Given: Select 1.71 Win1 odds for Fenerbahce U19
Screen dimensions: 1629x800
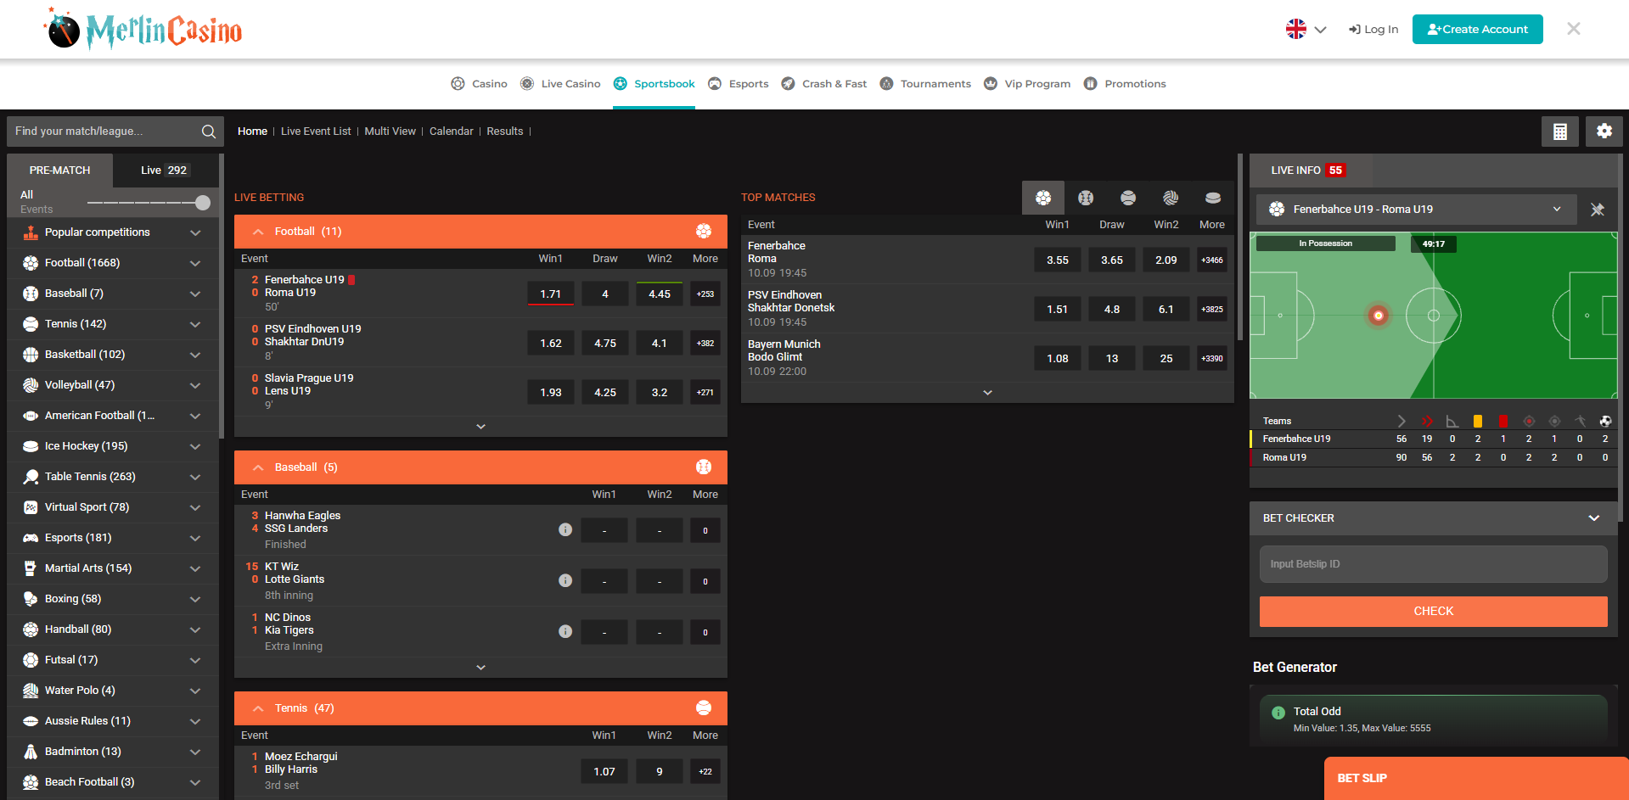Looking at the screenshot, I should (551, 294).
